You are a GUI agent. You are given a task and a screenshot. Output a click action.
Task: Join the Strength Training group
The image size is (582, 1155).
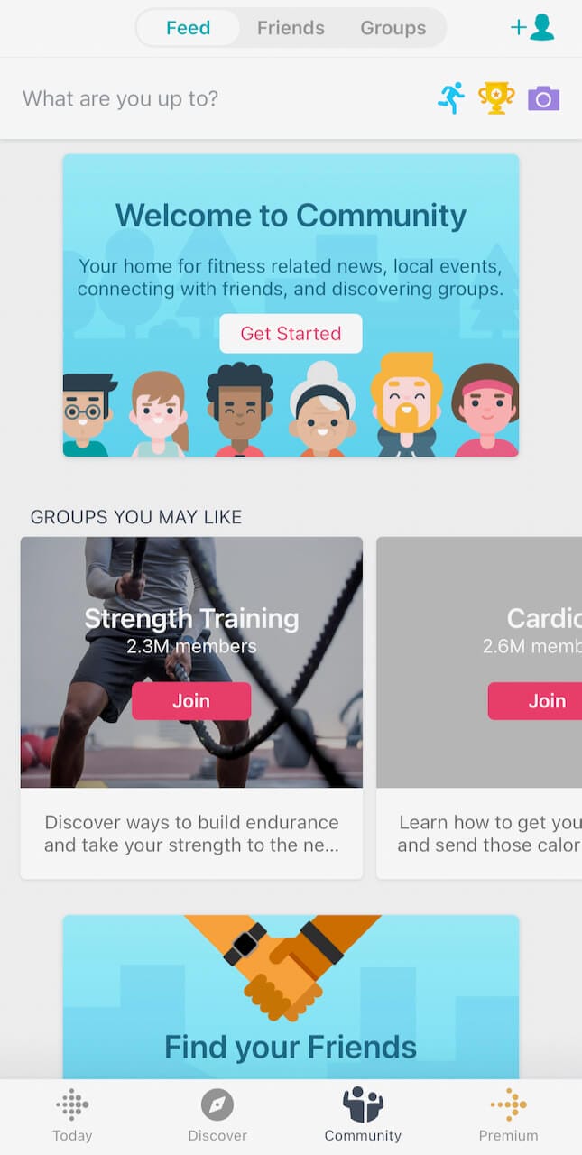point(191,701)
